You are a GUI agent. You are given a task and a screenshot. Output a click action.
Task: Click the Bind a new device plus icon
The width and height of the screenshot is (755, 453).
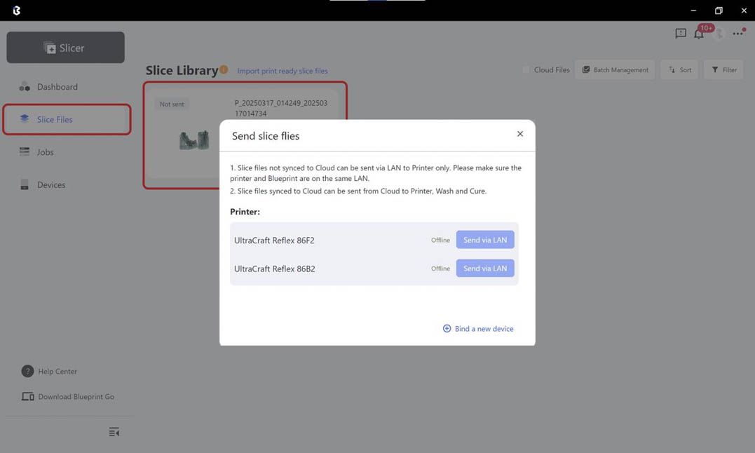tap(447, 328)
